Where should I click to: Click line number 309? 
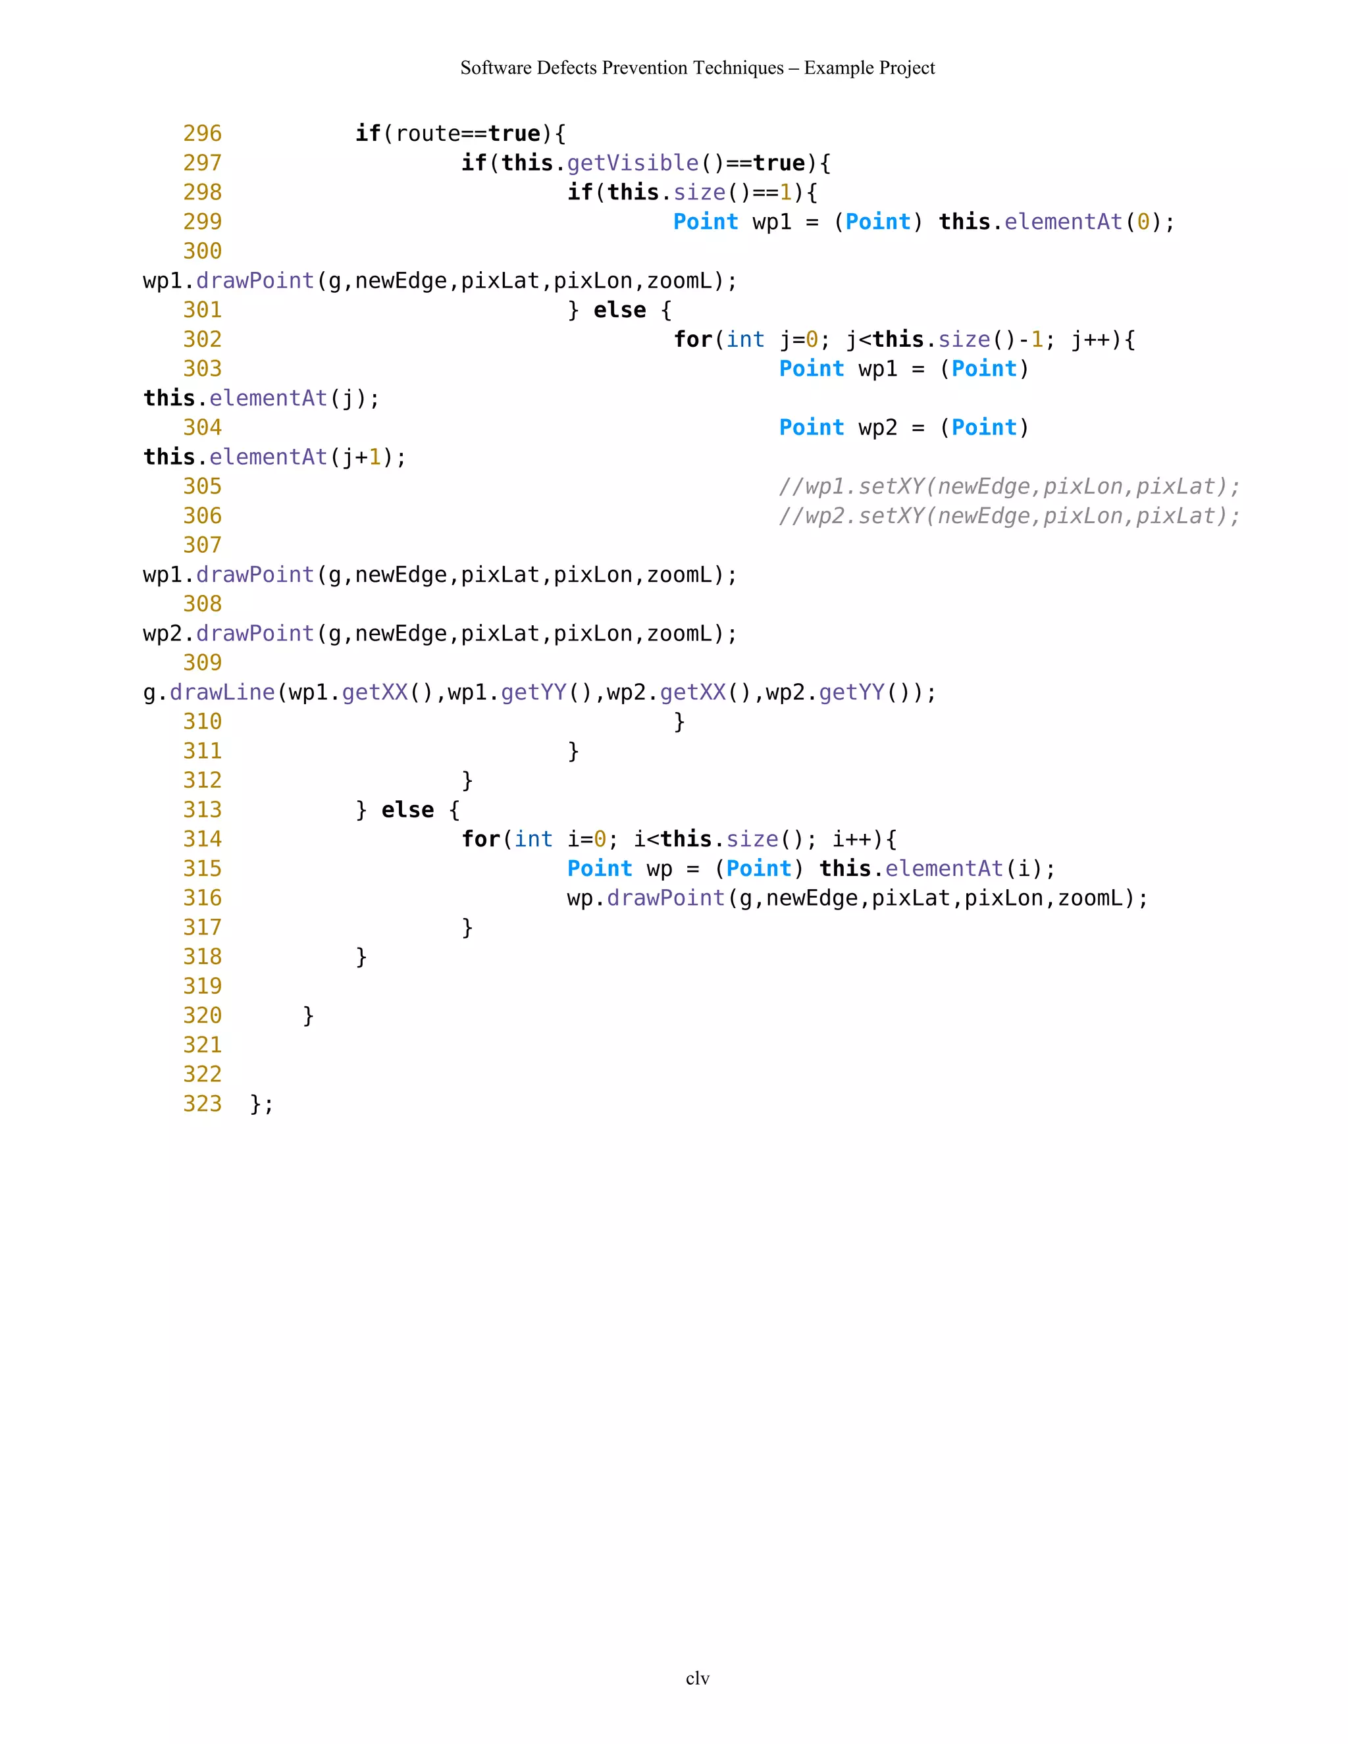(202, 663)
